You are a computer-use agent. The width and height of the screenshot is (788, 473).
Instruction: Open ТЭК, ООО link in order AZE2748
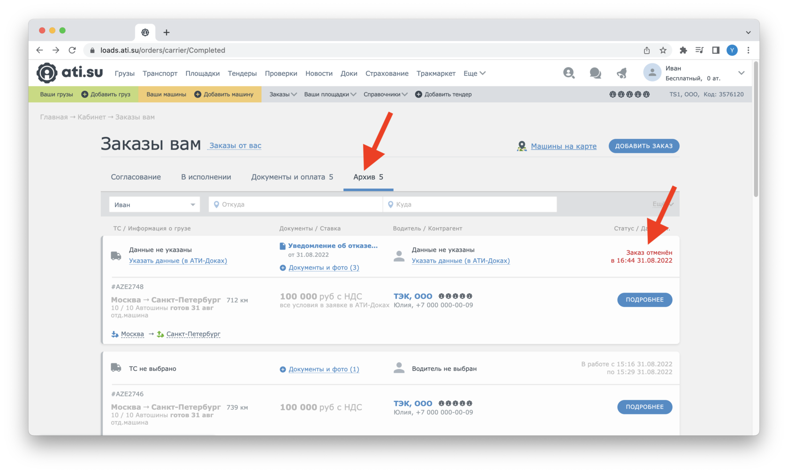tap(413, 296)
